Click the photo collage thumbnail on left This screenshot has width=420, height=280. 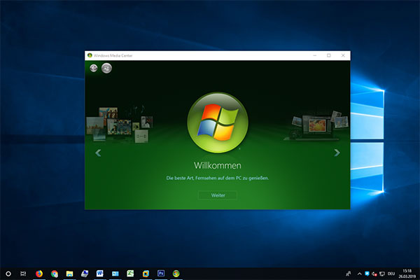pyautogui.click(x=120, y=124)
